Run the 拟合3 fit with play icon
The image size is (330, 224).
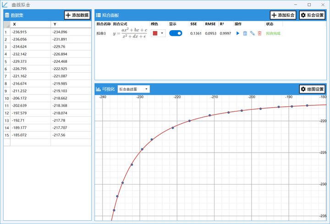[x=238, y=33]
